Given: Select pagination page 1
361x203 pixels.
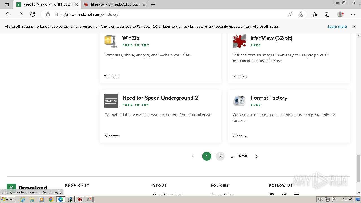Looking at the screenshot, I should click(207, 156).
